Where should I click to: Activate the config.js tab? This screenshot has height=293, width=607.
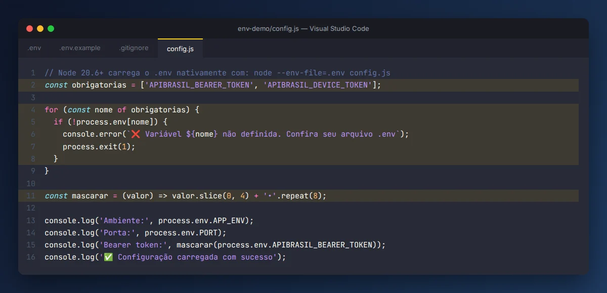[180, 49]
